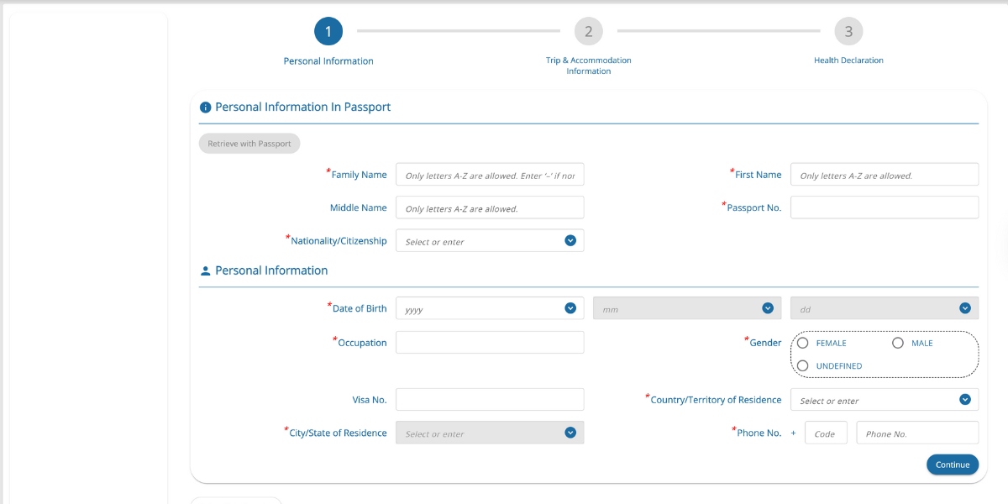
Task: Click the phone country Code field
Action: pos(825,433)
